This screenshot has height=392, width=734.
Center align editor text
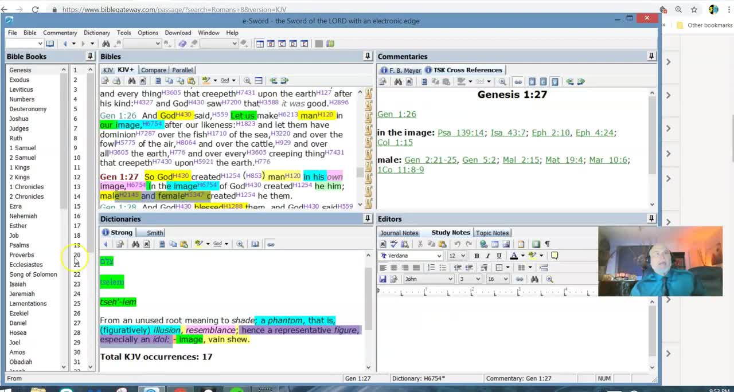(393, 268)
